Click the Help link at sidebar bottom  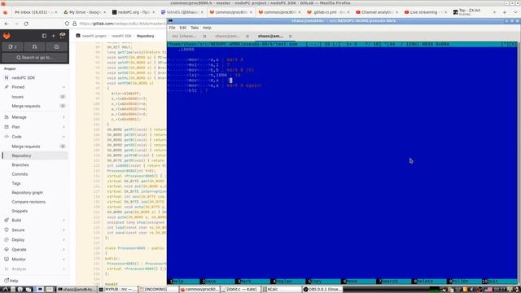[x=11, y=281]
